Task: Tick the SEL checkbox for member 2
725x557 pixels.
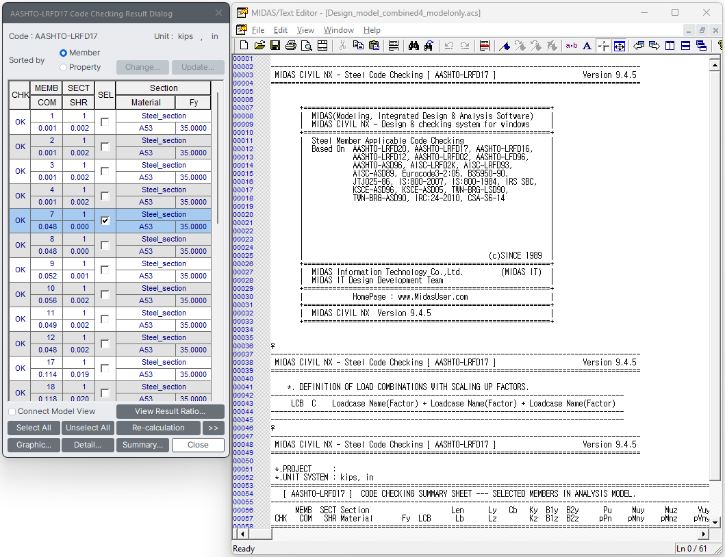Action: [x=105, y=146]
